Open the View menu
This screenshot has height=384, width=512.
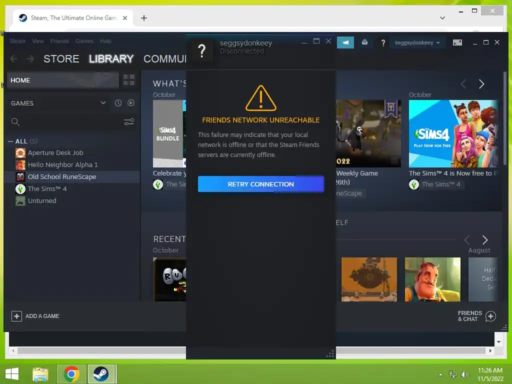(x=38, y=41)
